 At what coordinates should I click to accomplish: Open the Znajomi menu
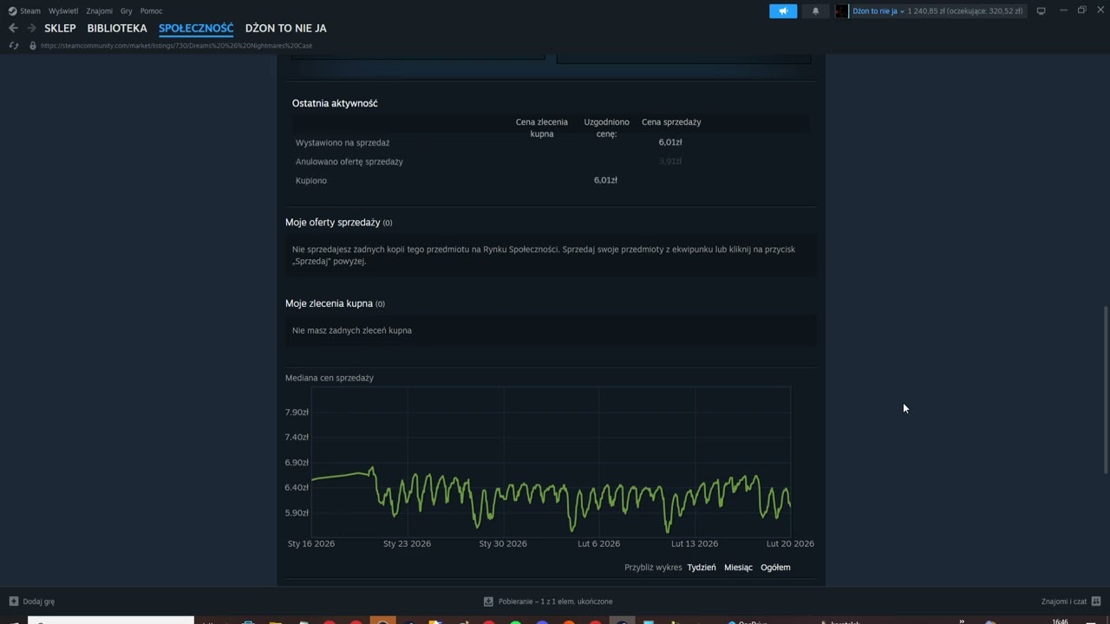[99, 11]
